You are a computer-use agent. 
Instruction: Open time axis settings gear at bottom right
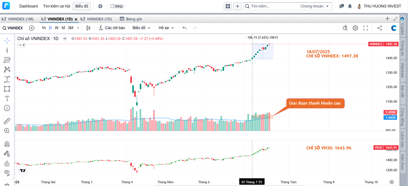[x=392, y=182]
